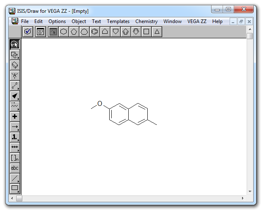
Task: Select the Up Wedge bond tool
Action: (14, 96)
